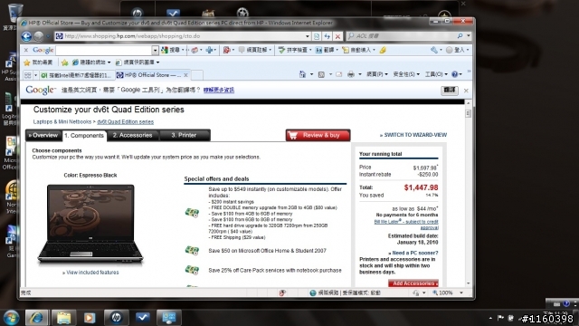This screenshot has width=579, height=326.
Task: Open the zoom level 100% dropdown
Action: [x=461, y=292]
